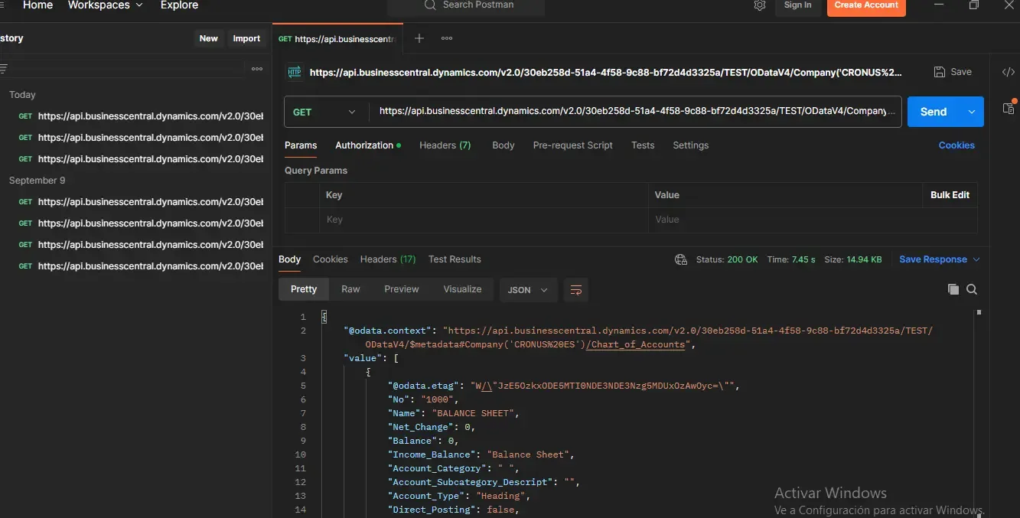The width and height of the screenshot is (1020, 518).
Task: Open Postman settings gear icon
Action: (x=759, y=5)
